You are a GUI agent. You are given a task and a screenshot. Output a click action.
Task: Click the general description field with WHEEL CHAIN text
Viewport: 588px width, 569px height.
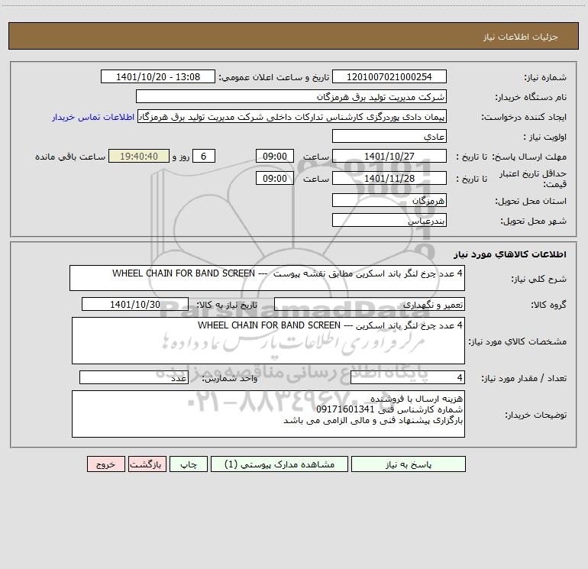point(267,278)
